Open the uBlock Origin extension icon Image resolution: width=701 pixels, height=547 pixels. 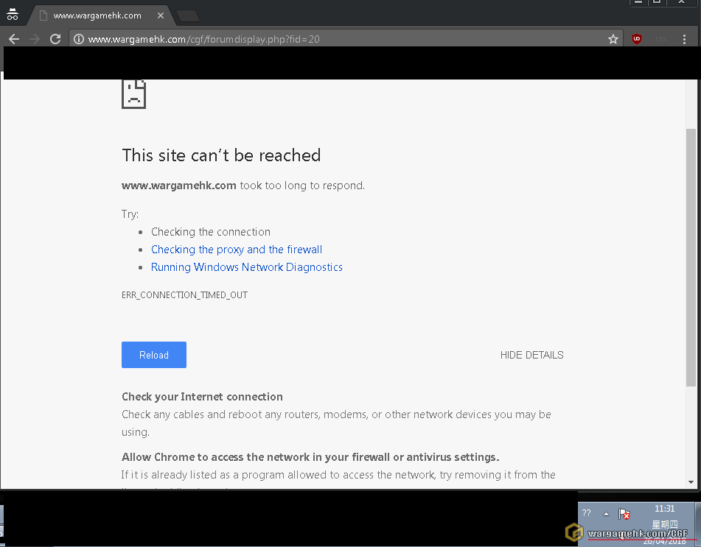[637, 39]
